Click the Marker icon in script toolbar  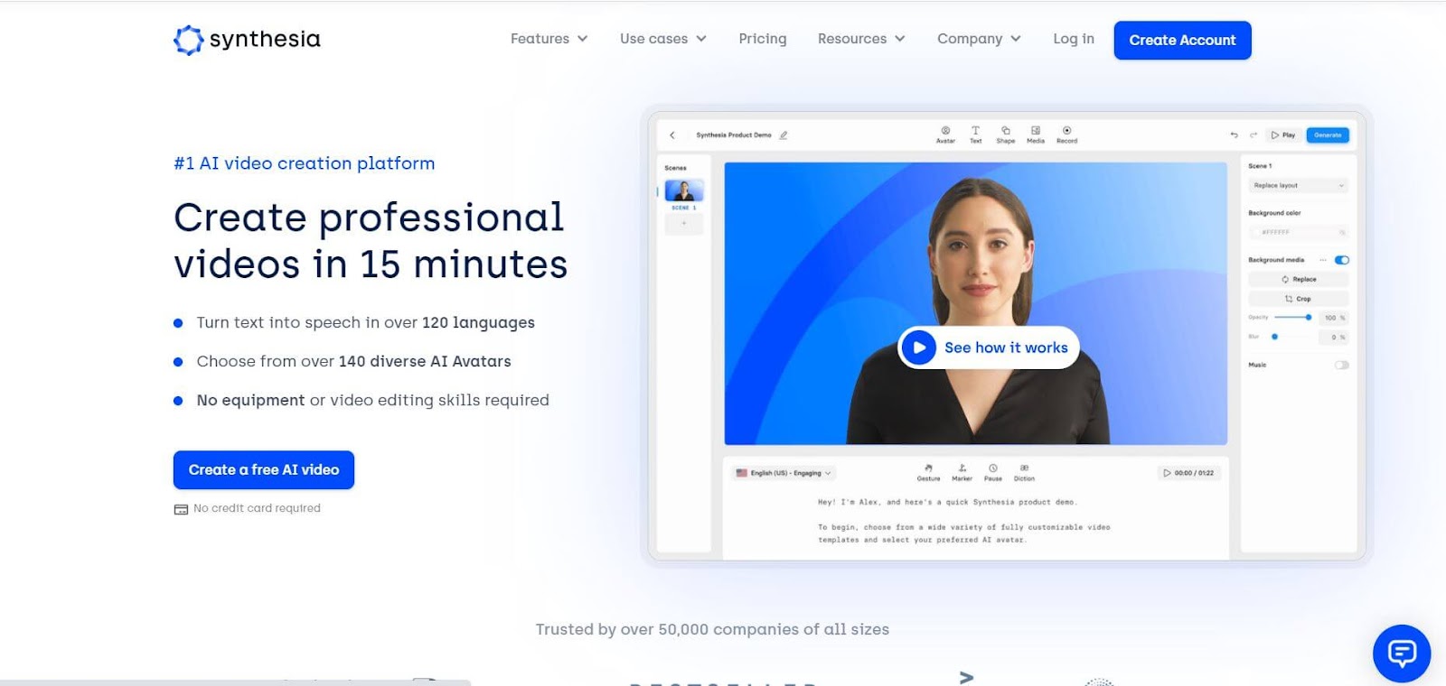tap(962, 472)
